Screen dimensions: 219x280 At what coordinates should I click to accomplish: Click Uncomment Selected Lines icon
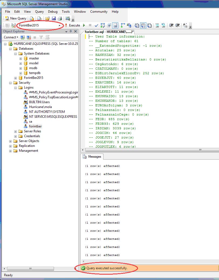pos(163,25)
